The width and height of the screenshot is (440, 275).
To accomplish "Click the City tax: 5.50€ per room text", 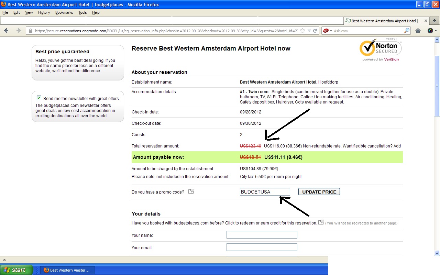I will coord(271,177).
